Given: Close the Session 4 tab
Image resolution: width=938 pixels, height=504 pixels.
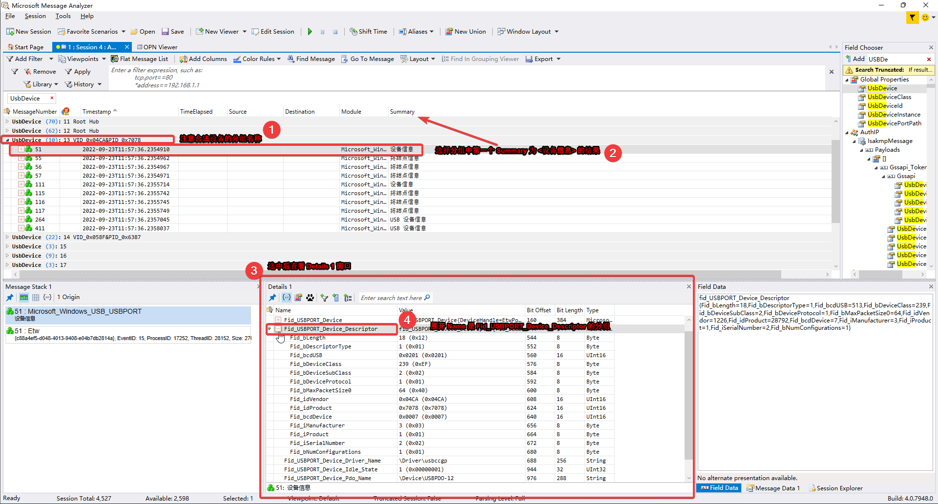Looking at the screenshot, I should coord(127,47).
